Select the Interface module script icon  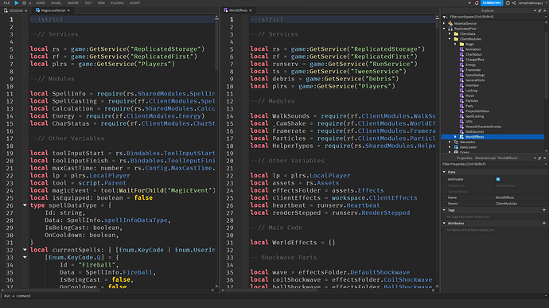point(461,85)
